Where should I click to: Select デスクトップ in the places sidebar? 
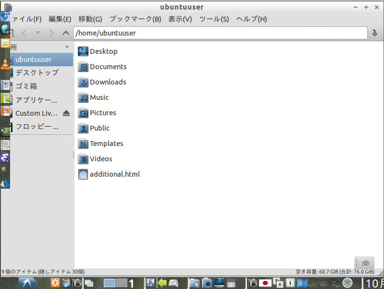pyautogui.click(x=42, y=72)
